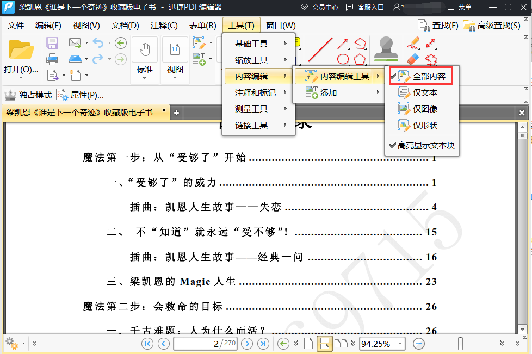Click the red distance measure tool

point(430,44)
